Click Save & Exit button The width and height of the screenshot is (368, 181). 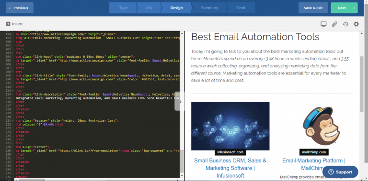pyautogui.click(x=313, y=8)
